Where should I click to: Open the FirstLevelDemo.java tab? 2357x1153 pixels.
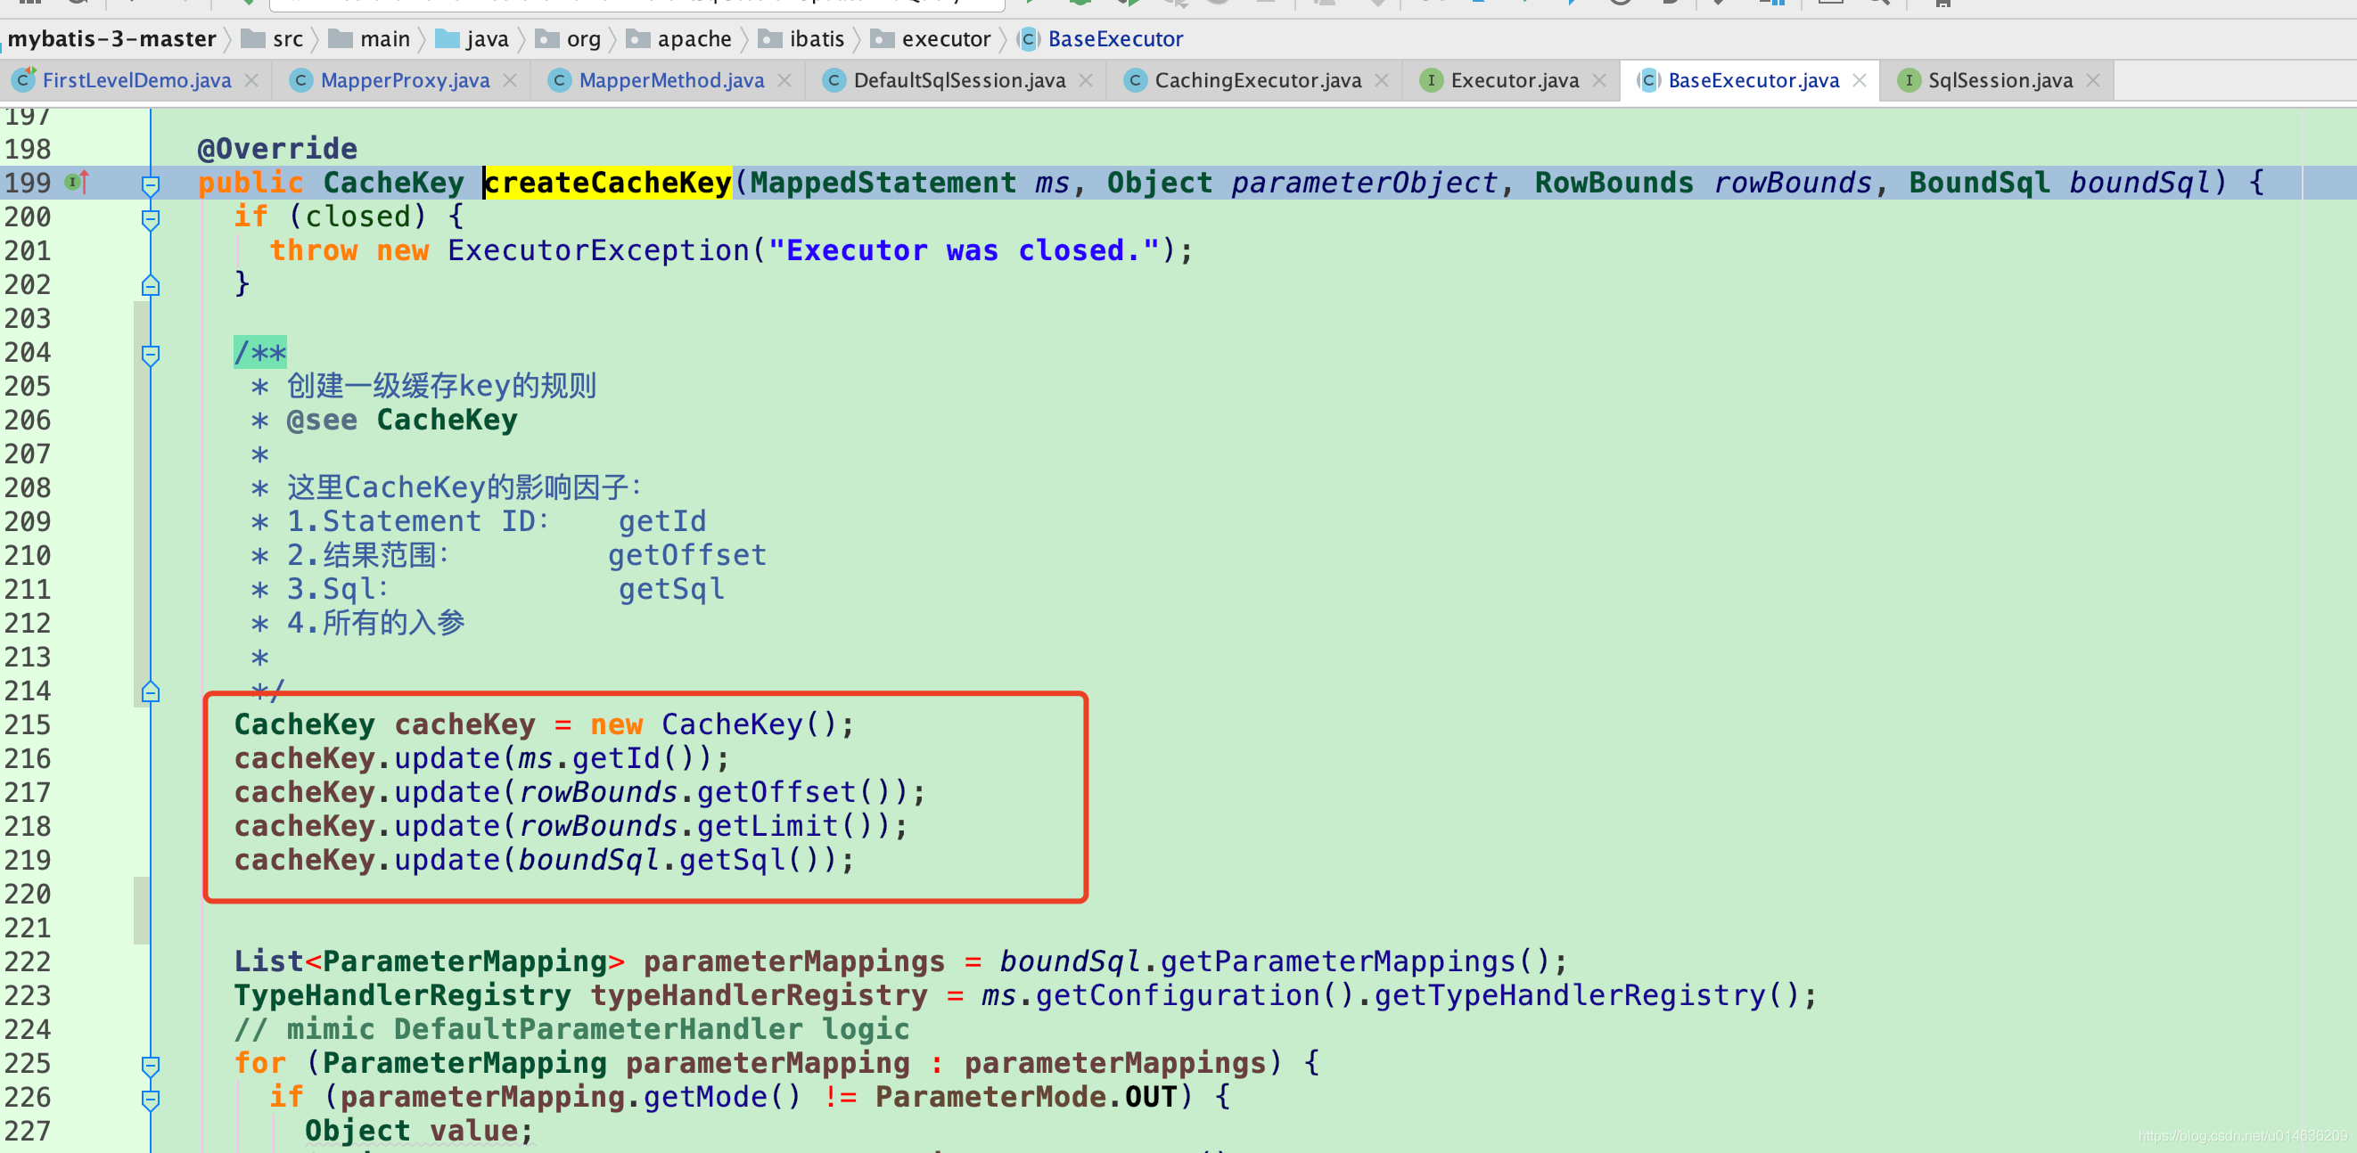[x=136, y=80]
